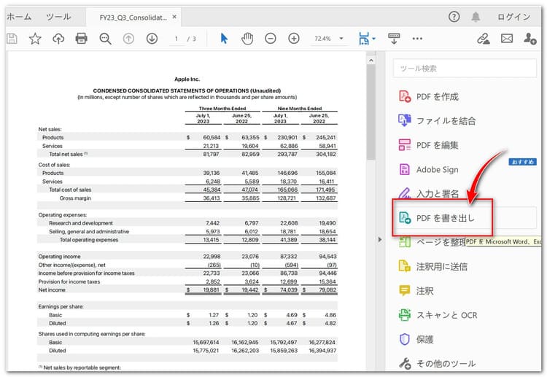This screenshot has width=547, height=377.
Task: Open その他のツール more tools
Action: point(437,363)
